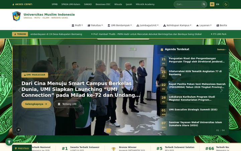The image size is (241, 151).
Task: Open the Berita menu item
Action: (222, 26)
